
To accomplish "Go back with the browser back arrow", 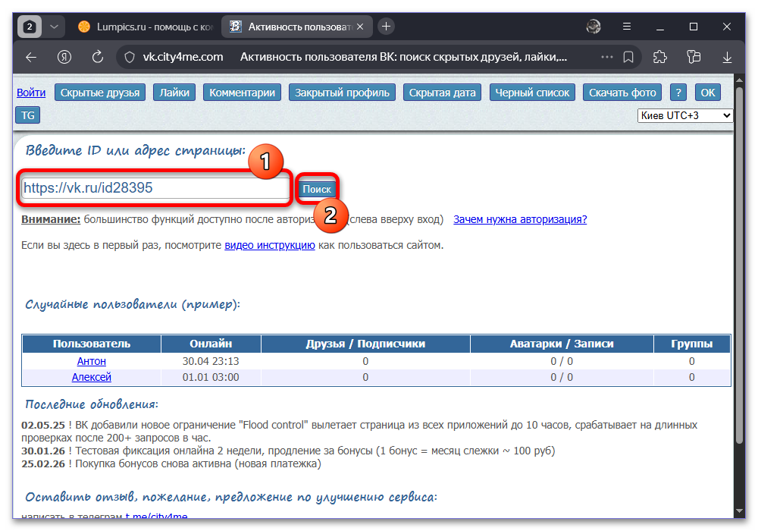I will click(x=31, y=58).
